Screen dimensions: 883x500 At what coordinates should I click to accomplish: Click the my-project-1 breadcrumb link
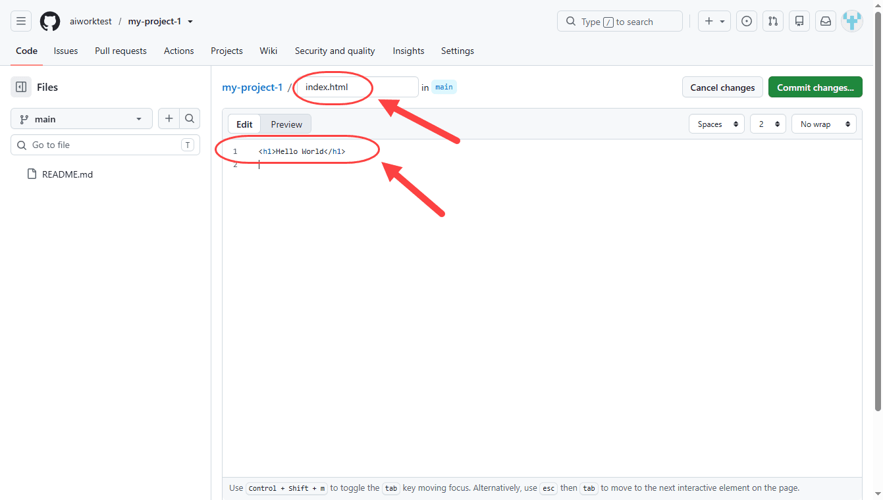(x=252, y=87)
